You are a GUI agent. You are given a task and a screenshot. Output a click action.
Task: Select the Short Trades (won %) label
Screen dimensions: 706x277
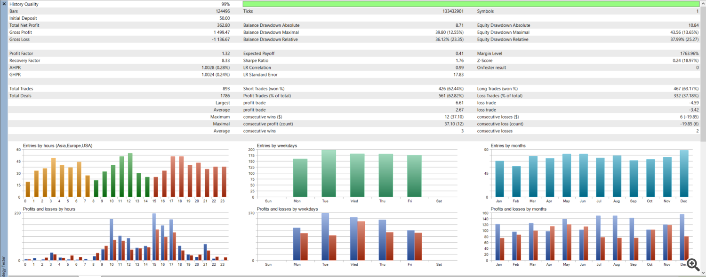(x=264, y=89)
